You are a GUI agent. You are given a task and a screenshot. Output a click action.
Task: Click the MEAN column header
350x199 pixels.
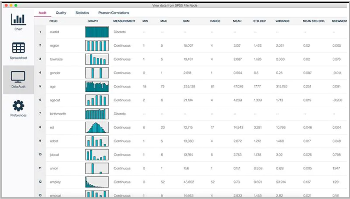click(x=237, y=21)
